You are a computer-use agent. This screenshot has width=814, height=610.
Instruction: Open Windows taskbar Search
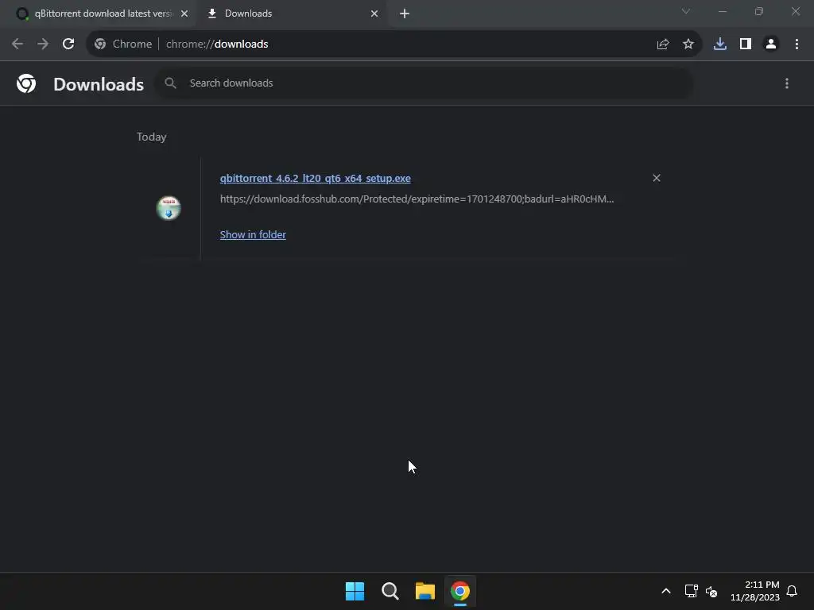tap(390, 591)
